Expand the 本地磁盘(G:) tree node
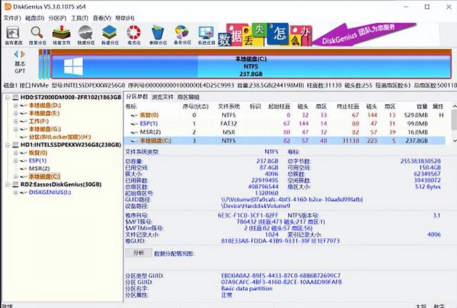 tap(16, 129)
